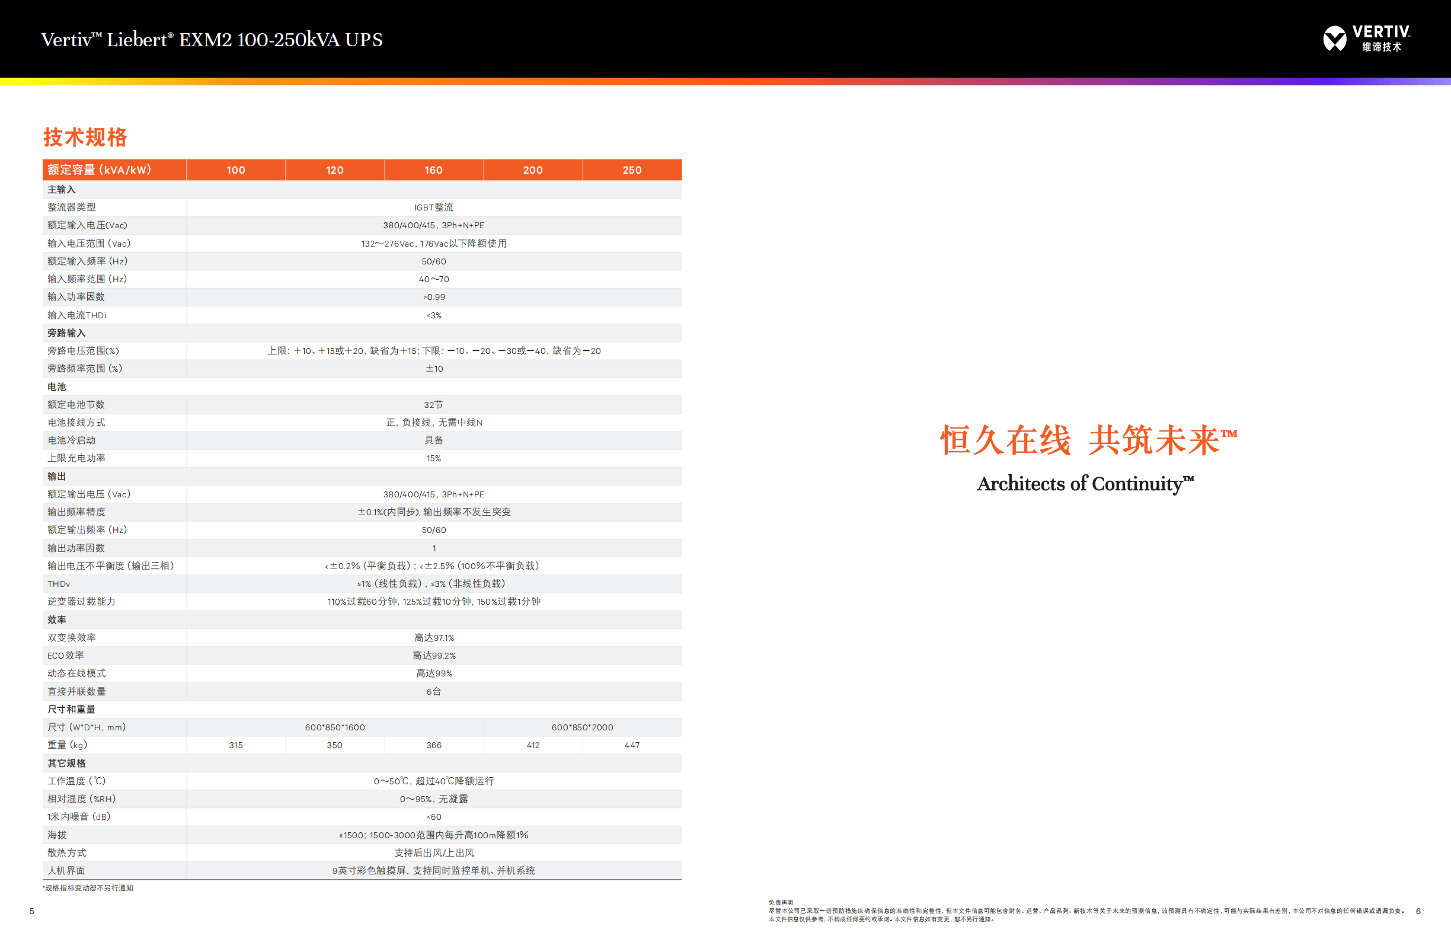
Task: Click the '电池接线方式' row label
Action: pyautogui.click(x=76, y=422)
